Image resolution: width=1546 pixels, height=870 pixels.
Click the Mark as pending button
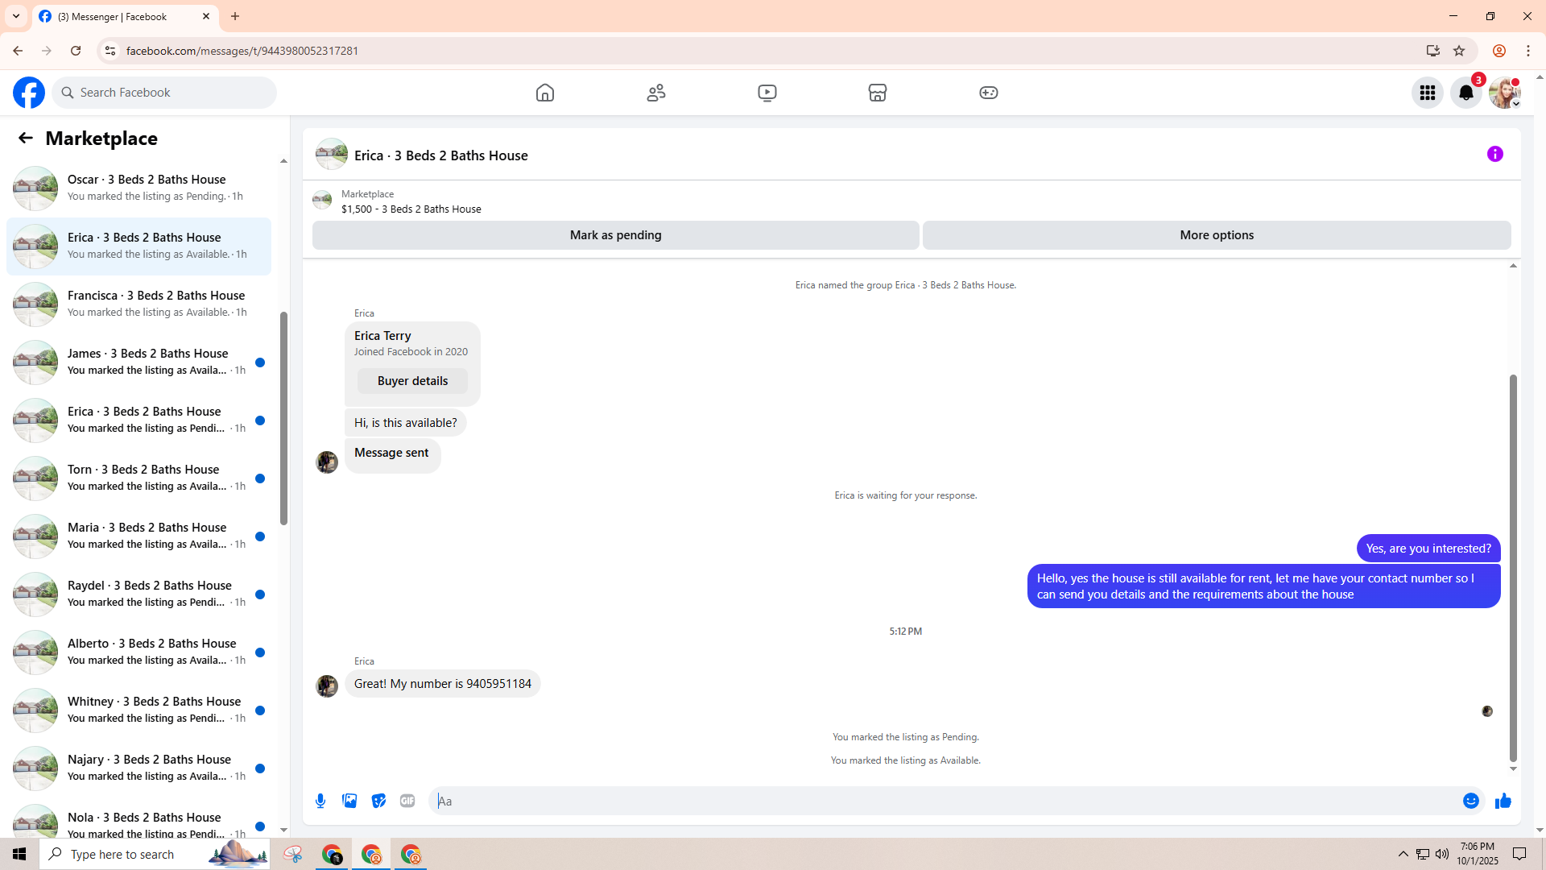coord(616,235)
